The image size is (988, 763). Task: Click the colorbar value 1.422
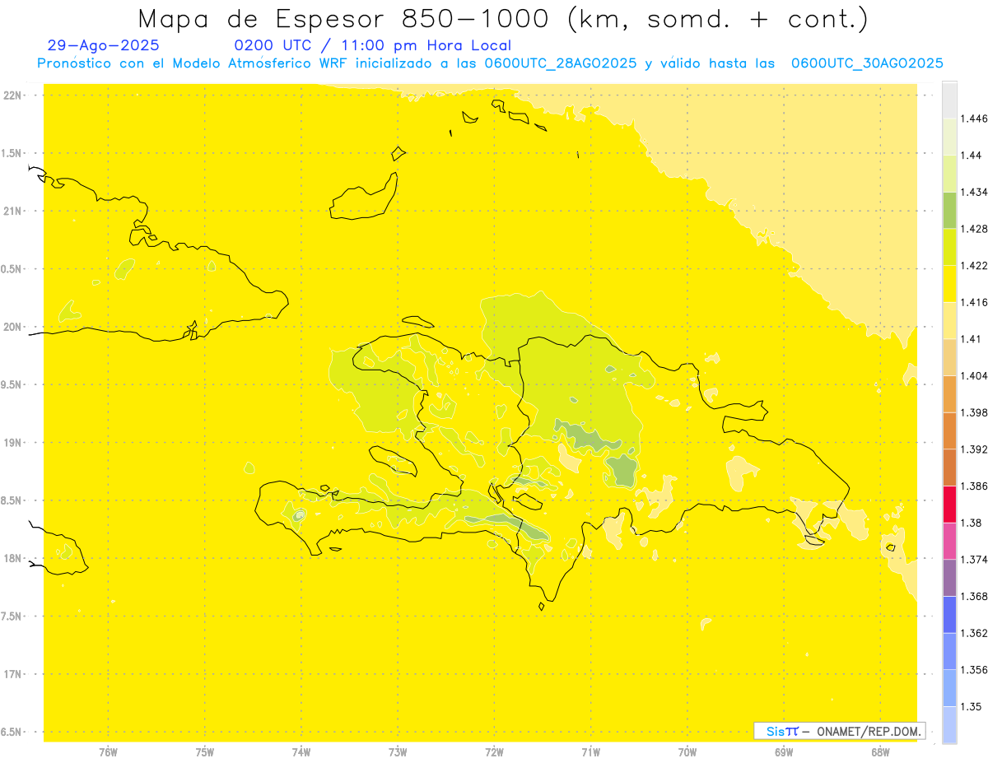point(974,265)
